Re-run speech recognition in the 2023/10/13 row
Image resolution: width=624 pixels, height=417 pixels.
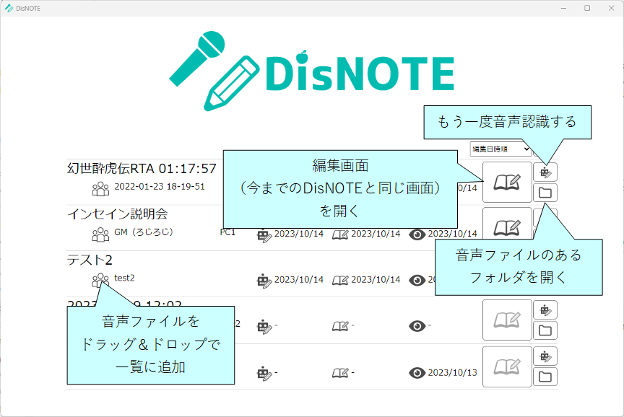click(545, 356)
